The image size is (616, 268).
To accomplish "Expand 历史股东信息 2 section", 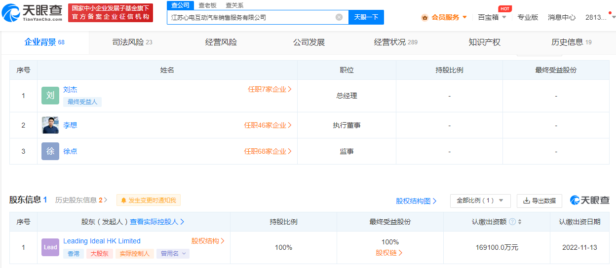I will (x=81, y=200).
